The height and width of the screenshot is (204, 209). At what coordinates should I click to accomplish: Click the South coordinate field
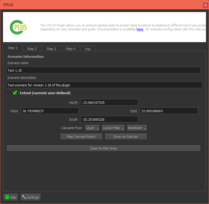(109, 119)
